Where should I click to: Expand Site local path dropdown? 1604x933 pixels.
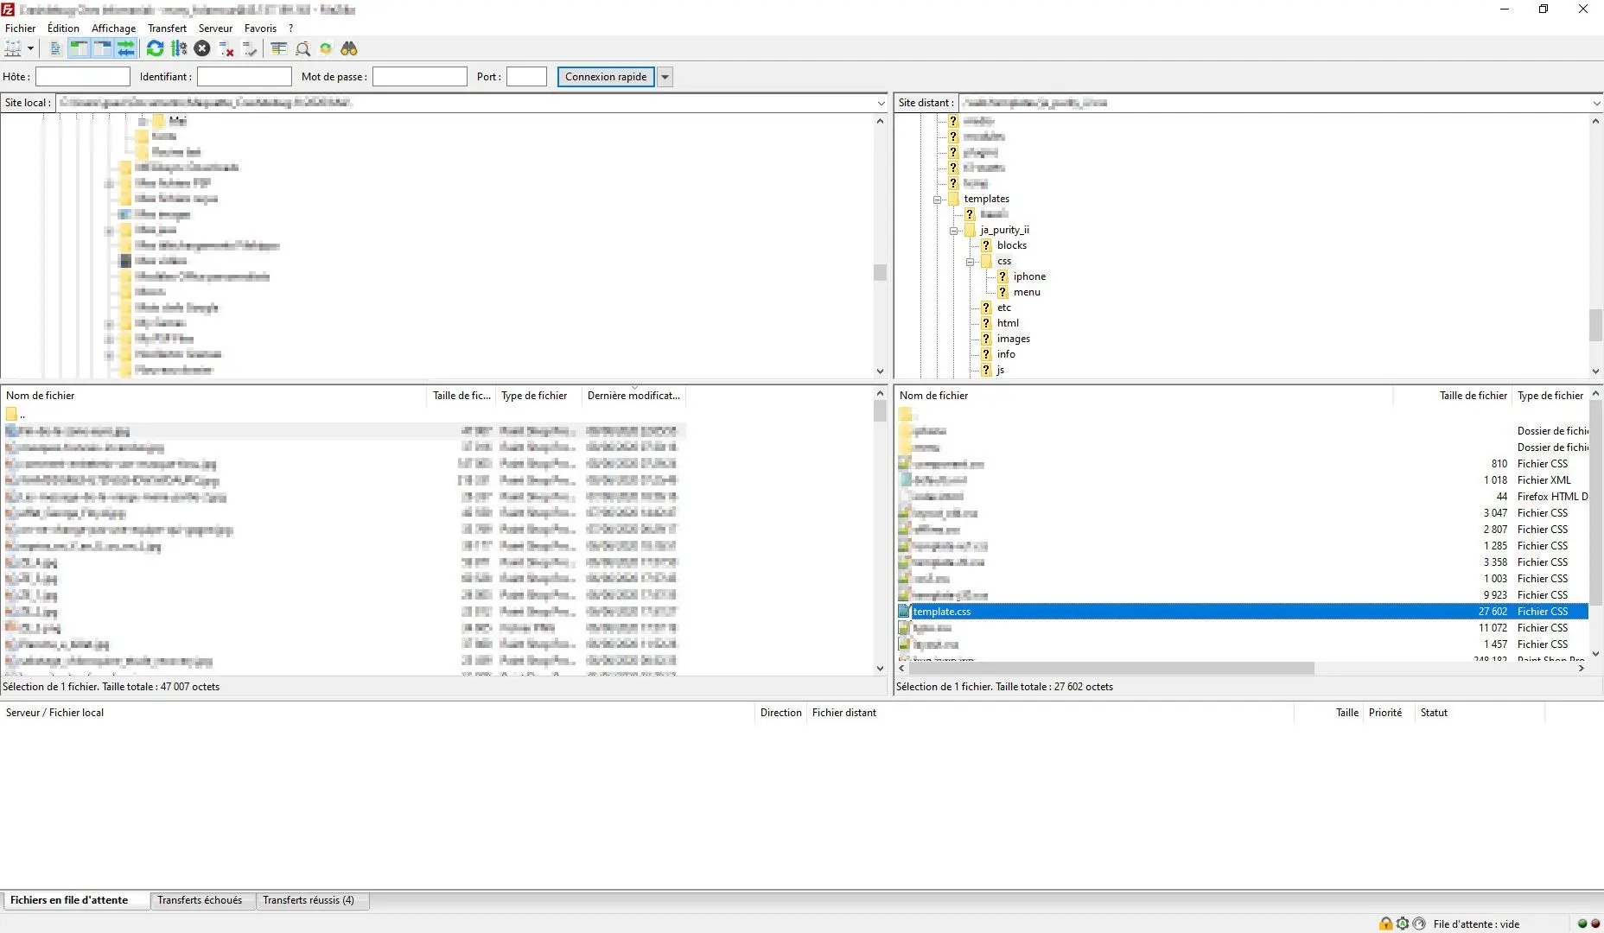(881, 103)
